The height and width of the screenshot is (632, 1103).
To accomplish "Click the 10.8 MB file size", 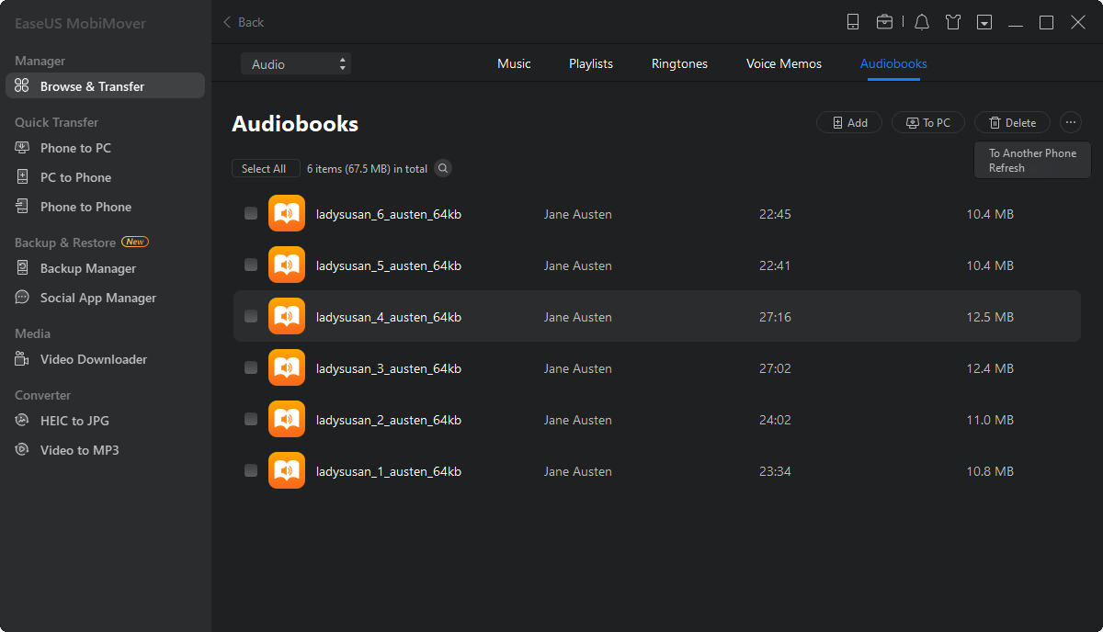I will (990, 471).
